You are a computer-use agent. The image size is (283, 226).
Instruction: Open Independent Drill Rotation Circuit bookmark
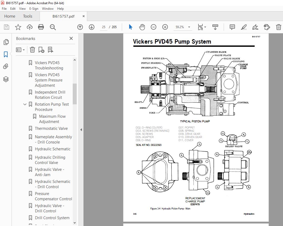tap(50, 95)
